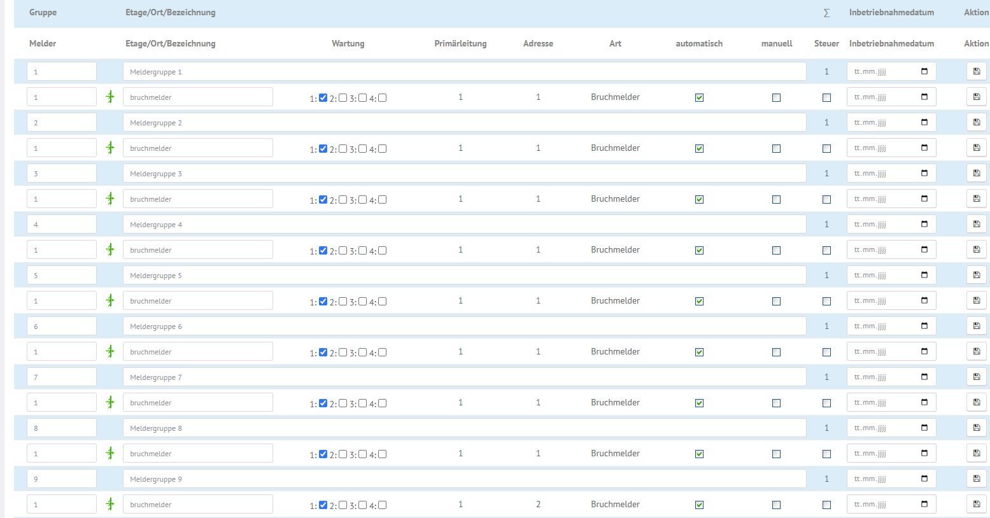
Task: Save the Meldergruppe 3 row
Action: [977, 173]
